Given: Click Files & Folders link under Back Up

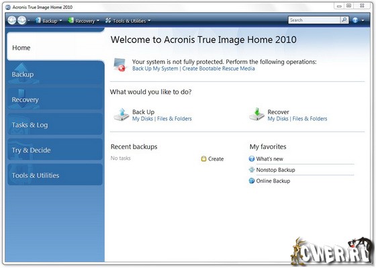Looking at the screenshot, I should [x=175, y=119].
